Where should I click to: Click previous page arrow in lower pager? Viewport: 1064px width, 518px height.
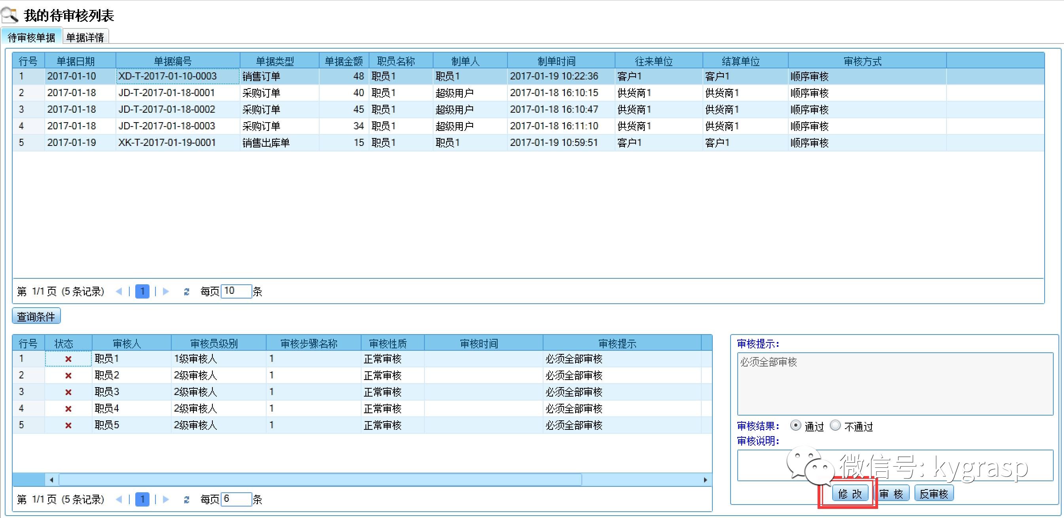click(119, 499)
